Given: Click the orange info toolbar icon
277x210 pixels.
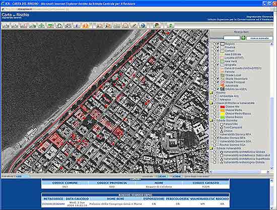Looking at the screenshot, I should (x=85, y=26).
